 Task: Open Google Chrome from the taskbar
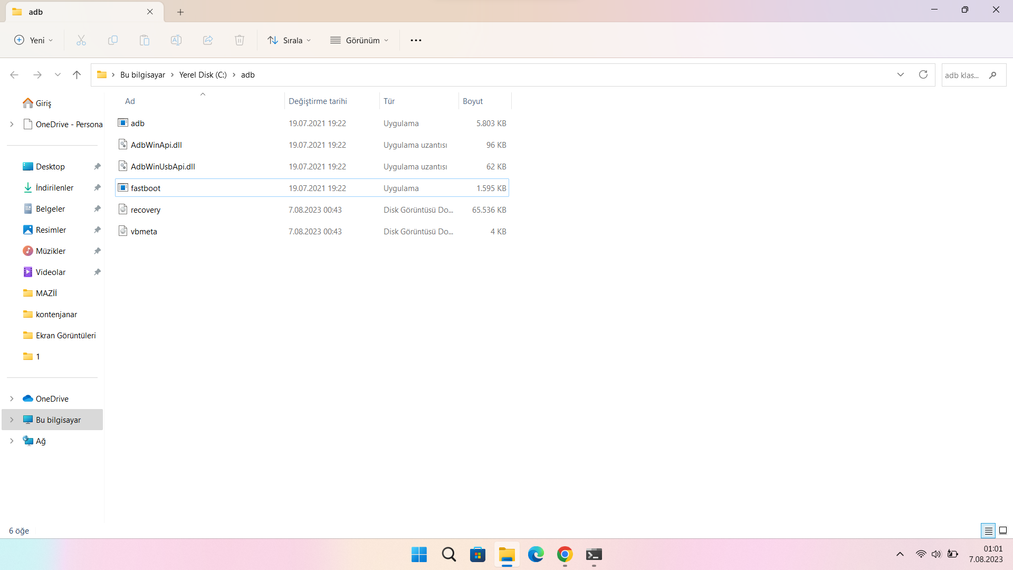click(565, 555)
